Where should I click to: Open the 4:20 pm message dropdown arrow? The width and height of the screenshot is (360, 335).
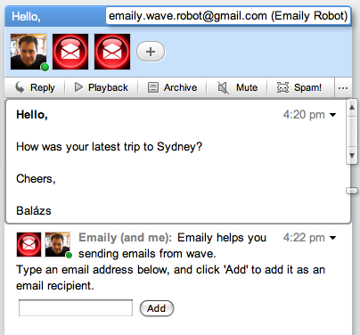333,115
